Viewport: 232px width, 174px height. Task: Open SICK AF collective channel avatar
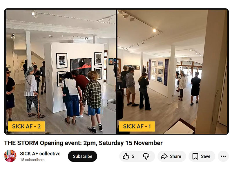(x=10, y=156)
